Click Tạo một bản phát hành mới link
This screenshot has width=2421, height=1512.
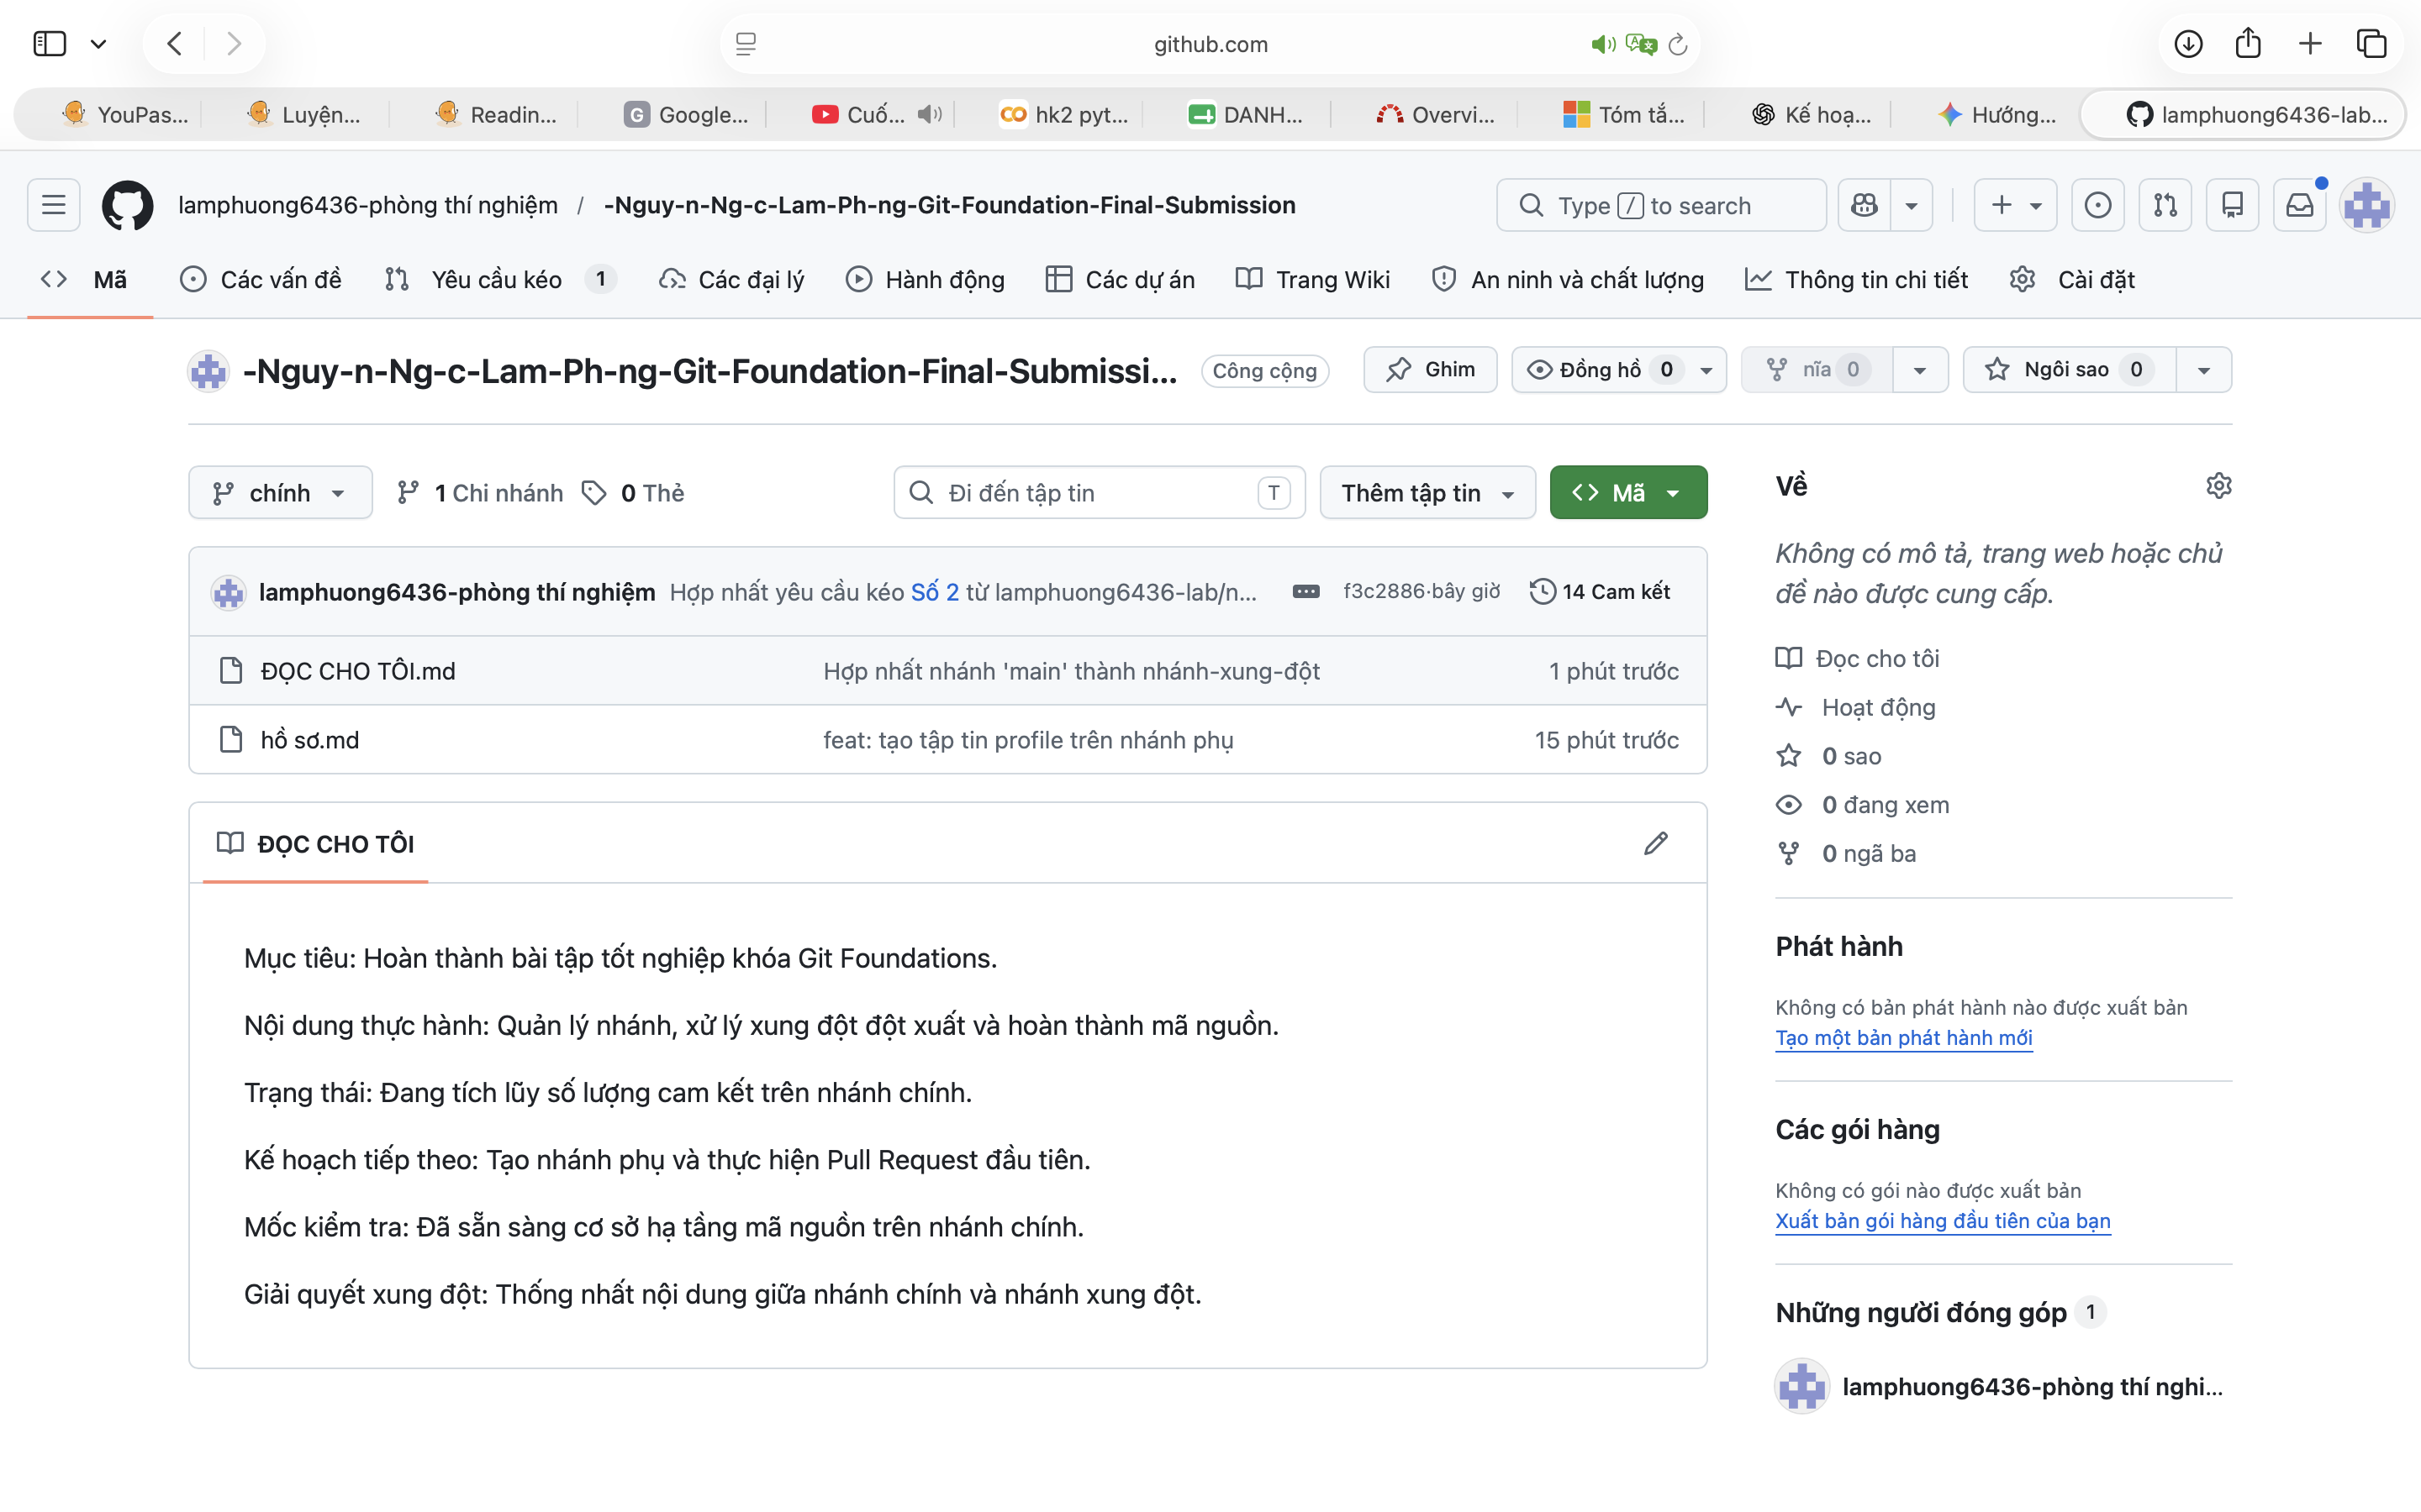(x=1904, y=1038)
